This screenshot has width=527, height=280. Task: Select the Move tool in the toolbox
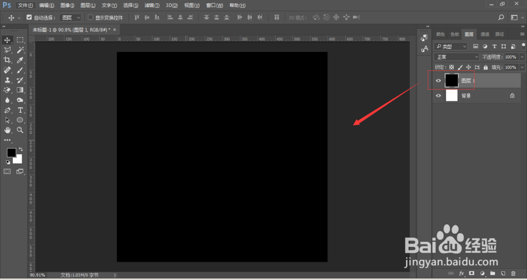(x=7, y=40)
